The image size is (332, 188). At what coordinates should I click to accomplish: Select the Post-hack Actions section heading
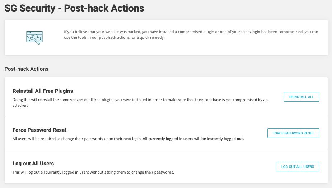27,69
